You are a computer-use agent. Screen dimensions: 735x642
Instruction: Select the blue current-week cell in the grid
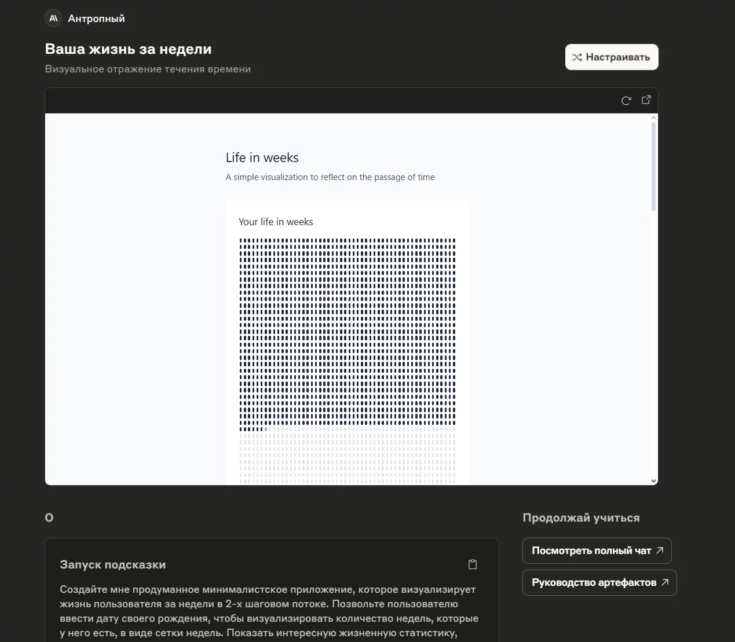[266, 429]
